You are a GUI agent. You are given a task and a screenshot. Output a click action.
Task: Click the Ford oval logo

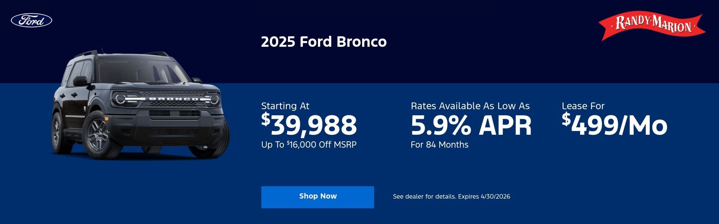31,20
